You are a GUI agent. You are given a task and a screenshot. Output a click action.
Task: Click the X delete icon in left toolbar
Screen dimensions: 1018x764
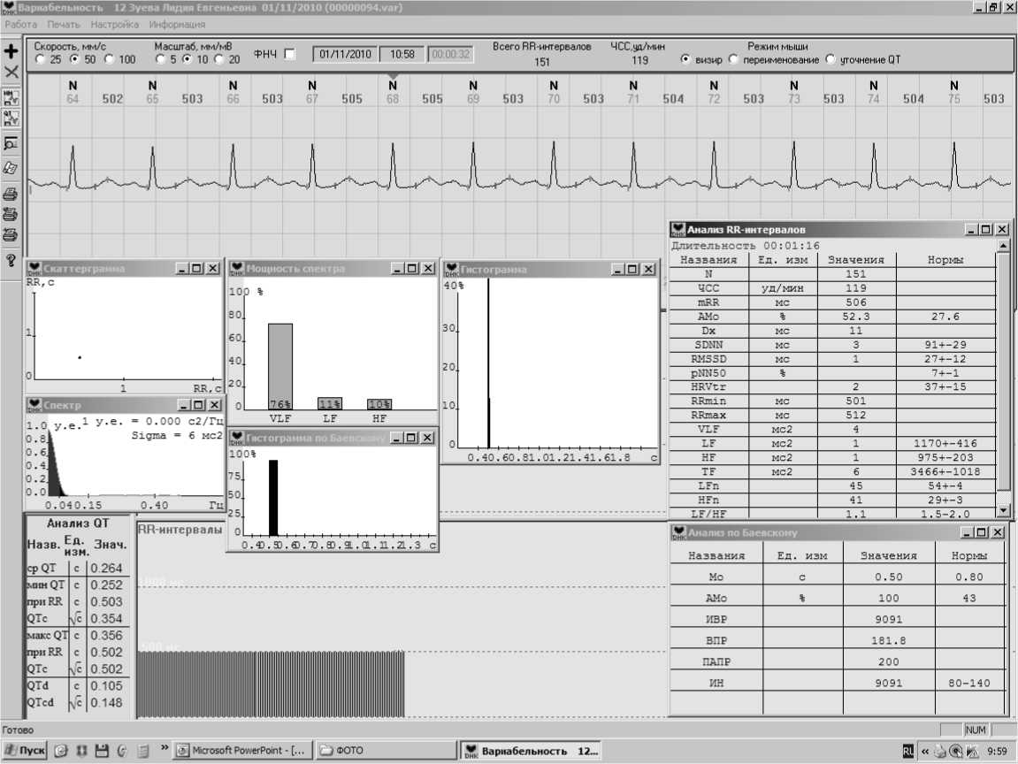pyautogui.click(x=11, y=72)
